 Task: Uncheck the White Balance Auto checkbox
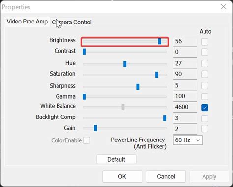coord(204,108)
